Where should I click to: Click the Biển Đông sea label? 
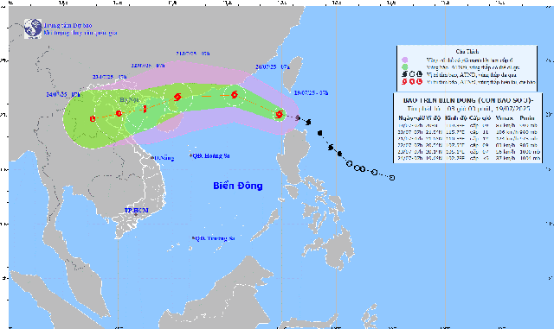tap(238, 186)
